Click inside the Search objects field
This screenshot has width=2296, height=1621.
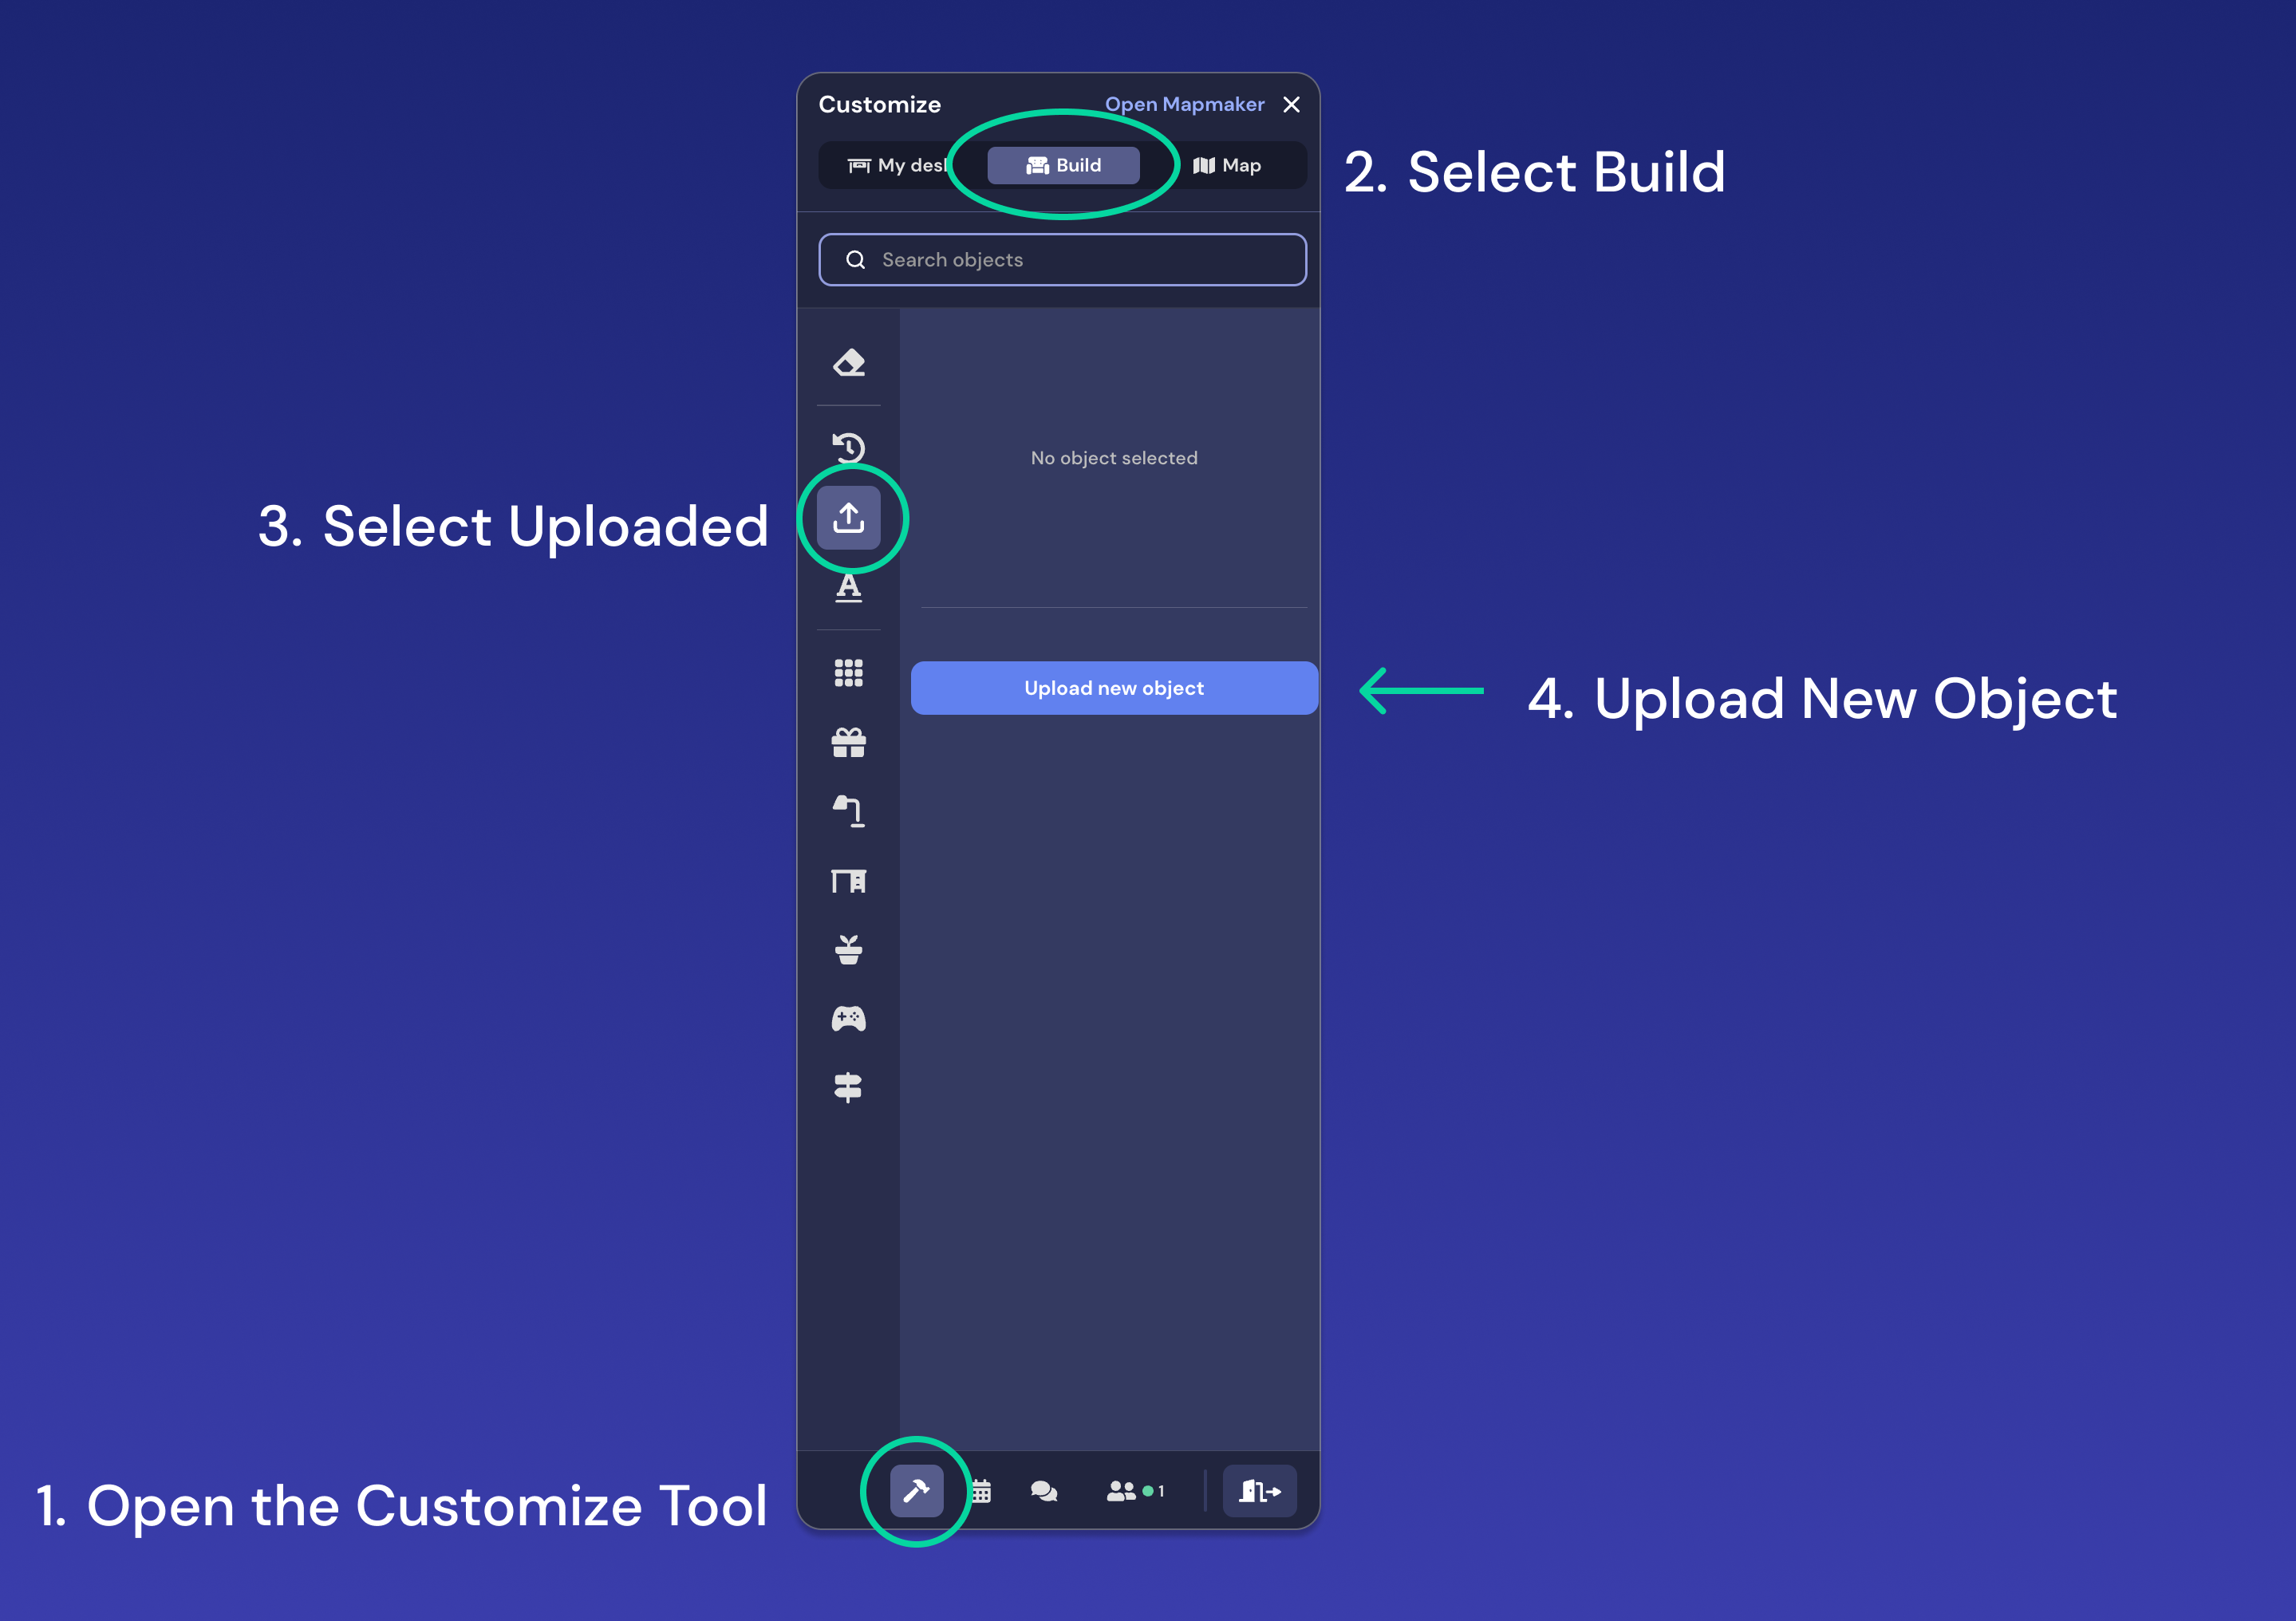coord(1063,259)
